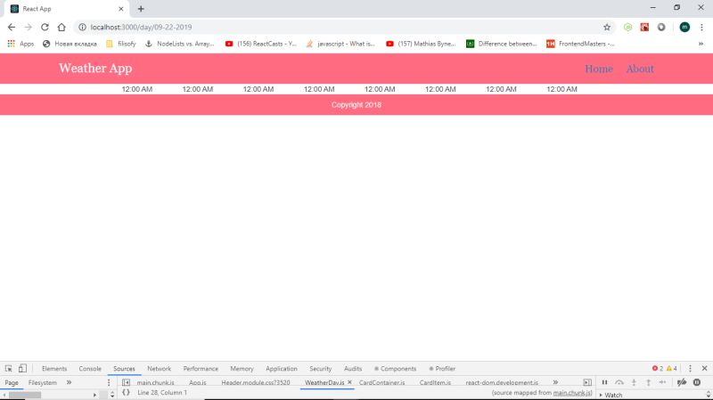Select the Filesystem navigator tab
713x400 pixels.
43,383
